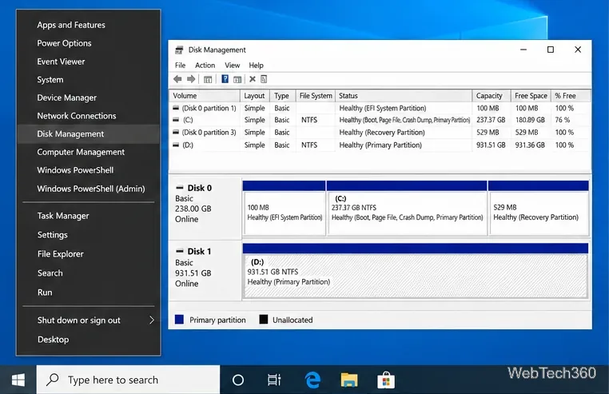Click the 76 % free cell
The image size is (609, 394).
pyautogui.click(x=562, y=120)
